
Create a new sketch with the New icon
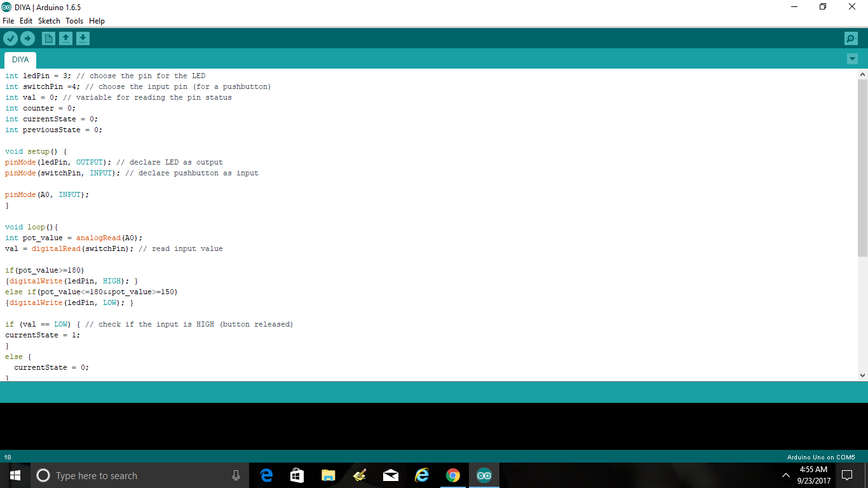(x=49, y=38)
